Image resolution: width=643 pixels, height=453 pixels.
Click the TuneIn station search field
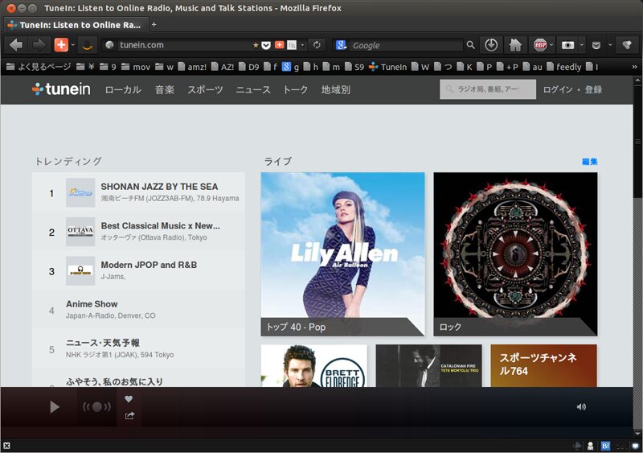[x=488, y=89]
